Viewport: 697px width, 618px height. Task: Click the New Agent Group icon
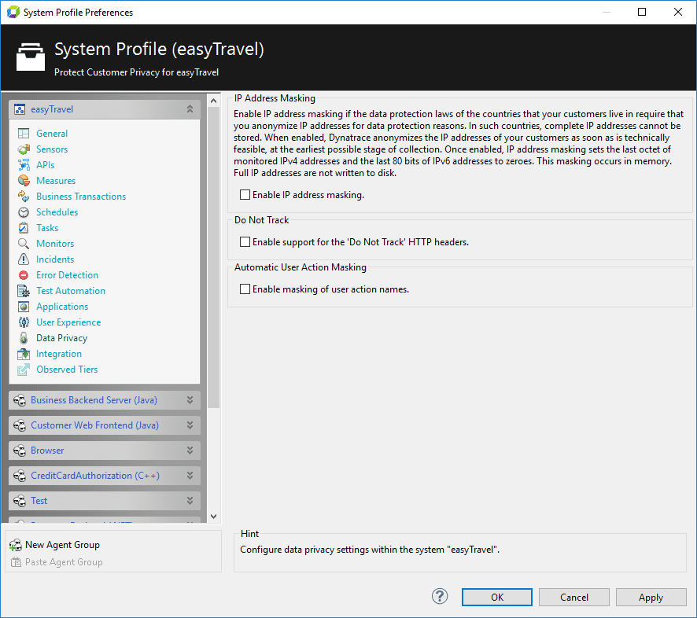(x=16, y=545)
